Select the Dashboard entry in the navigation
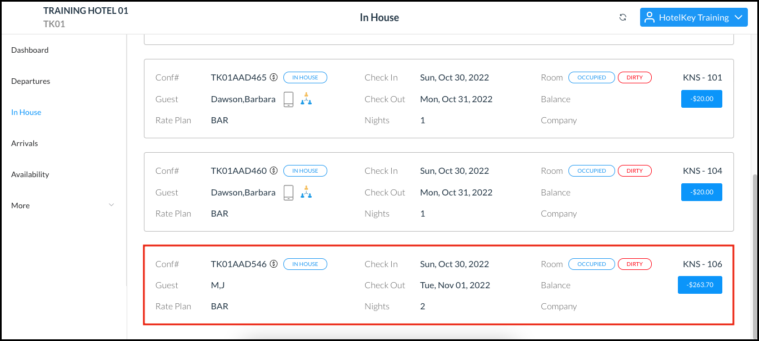This screenshot has height=341, width=759. pos(29,49)
